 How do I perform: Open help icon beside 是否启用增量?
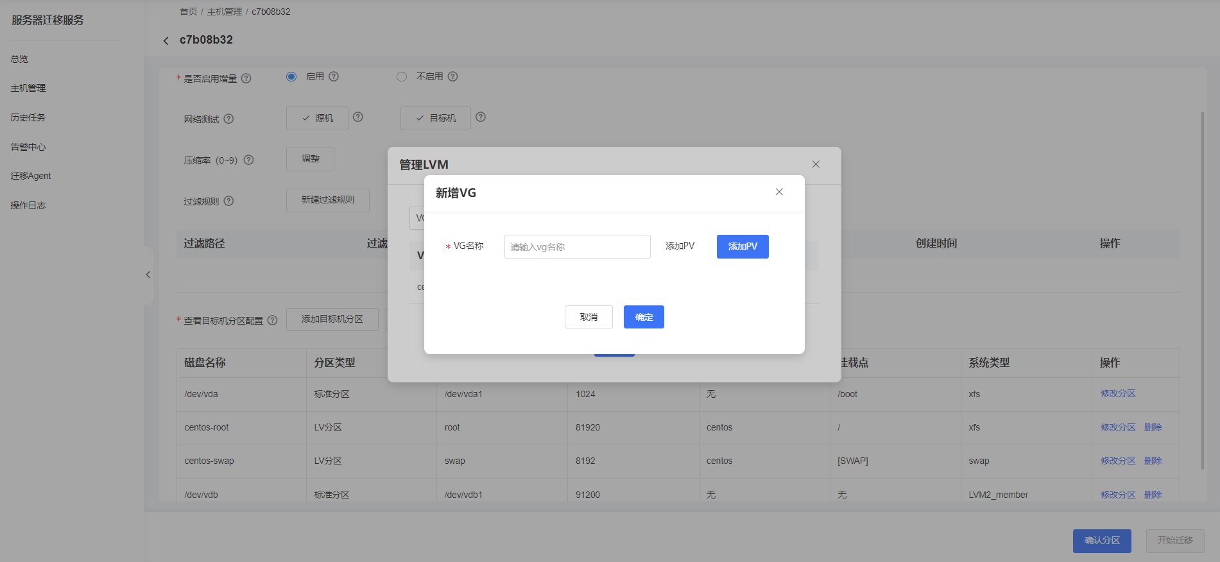[246, 78]
